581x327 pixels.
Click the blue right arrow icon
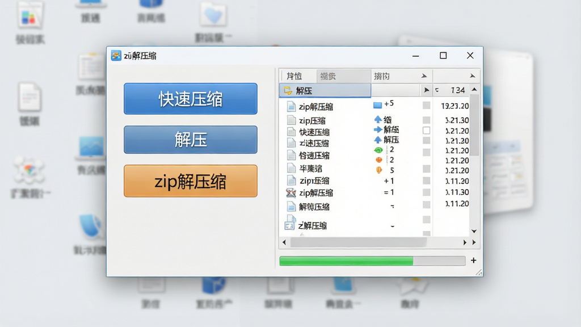click(378, 129)
